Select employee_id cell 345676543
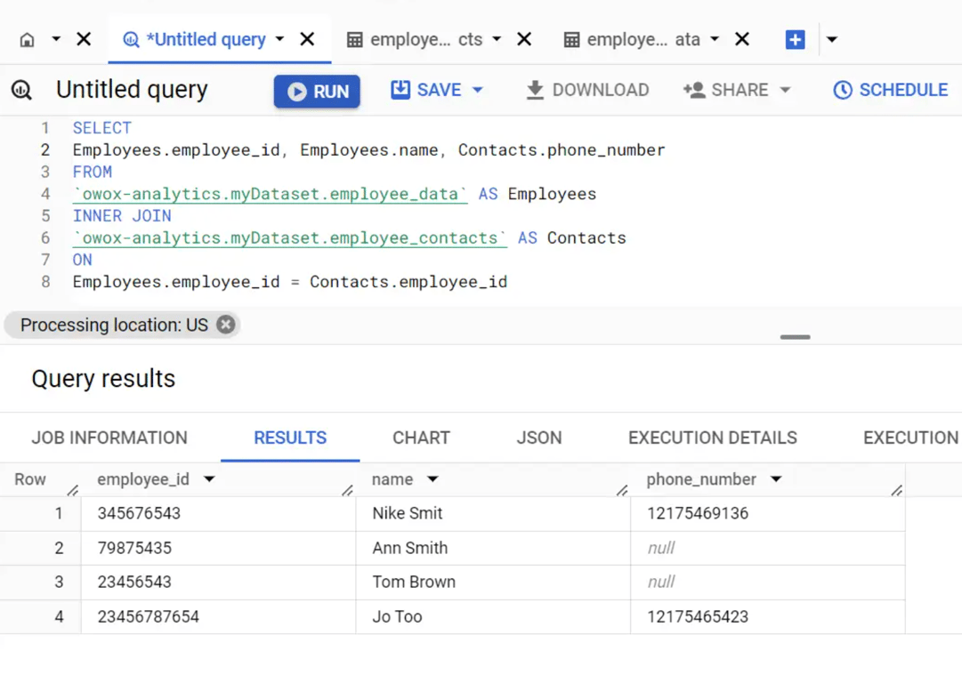Screen dimensions: 962x683 [218, 514]
